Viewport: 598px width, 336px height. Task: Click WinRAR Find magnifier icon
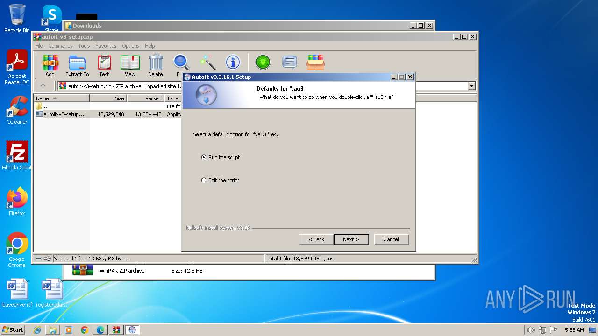(x=181, y=63)
